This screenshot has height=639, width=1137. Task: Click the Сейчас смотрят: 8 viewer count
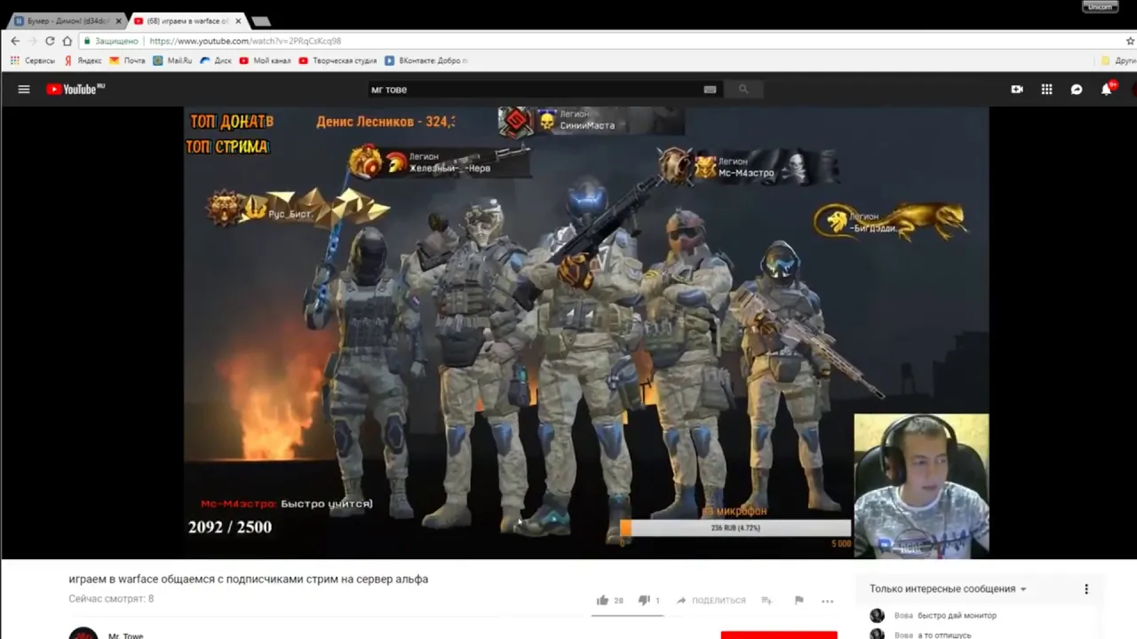click(111, 599)
